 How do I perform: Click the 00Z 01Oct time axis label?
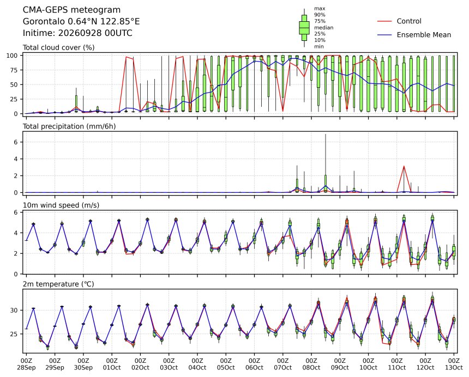tap(112, 364)
